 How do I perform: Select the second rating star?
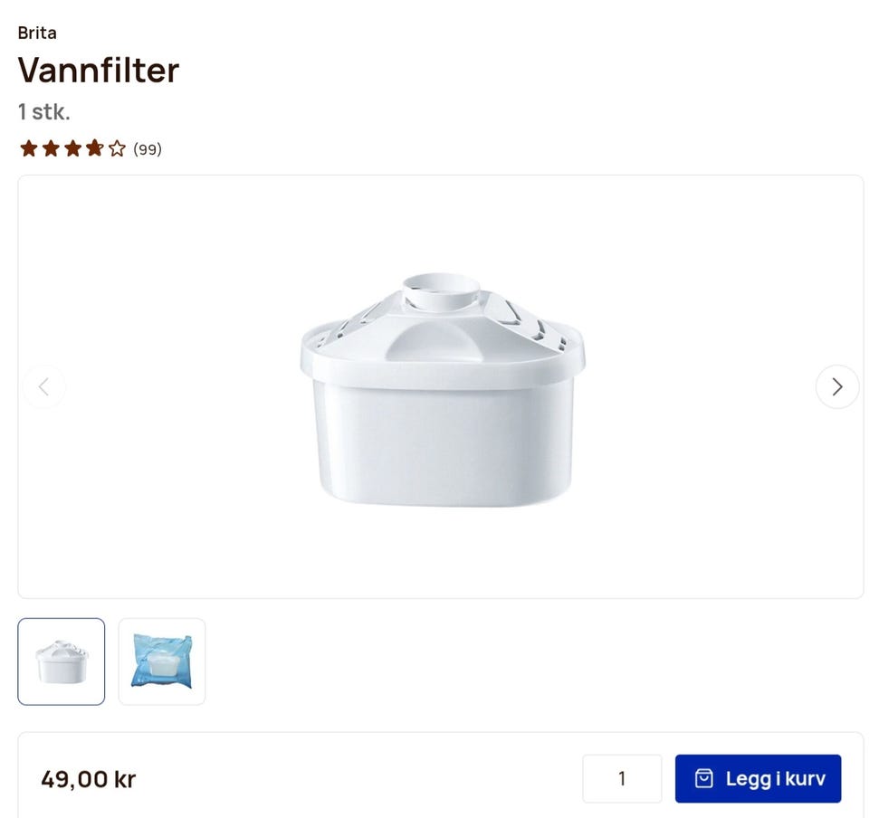click(51, 148)
